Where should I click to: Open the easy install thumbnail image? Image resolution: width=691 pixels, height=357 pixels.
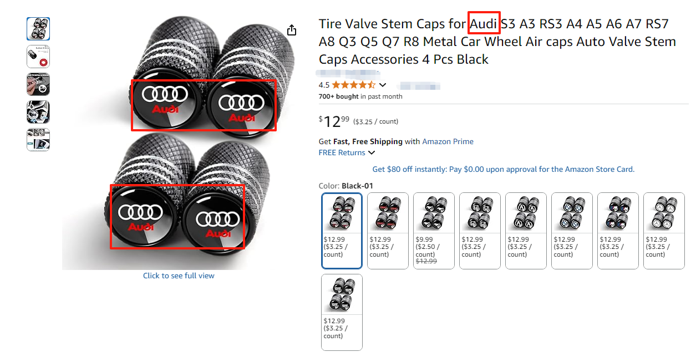(38, 84)
